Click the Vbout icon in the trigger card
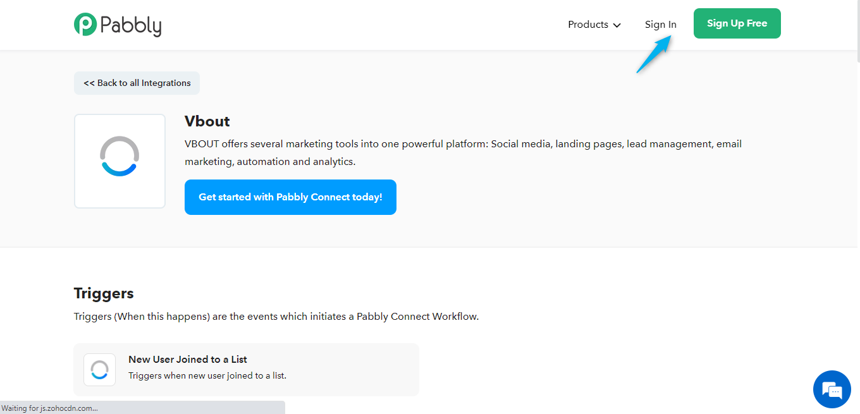This screenshot has height=414, width=860. tap(100, 370)
